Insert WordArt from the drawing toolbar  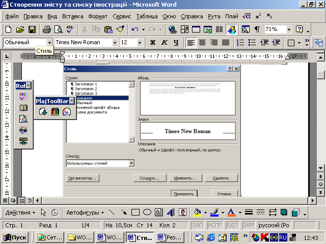pyautogui.click(x=171, y=212)
